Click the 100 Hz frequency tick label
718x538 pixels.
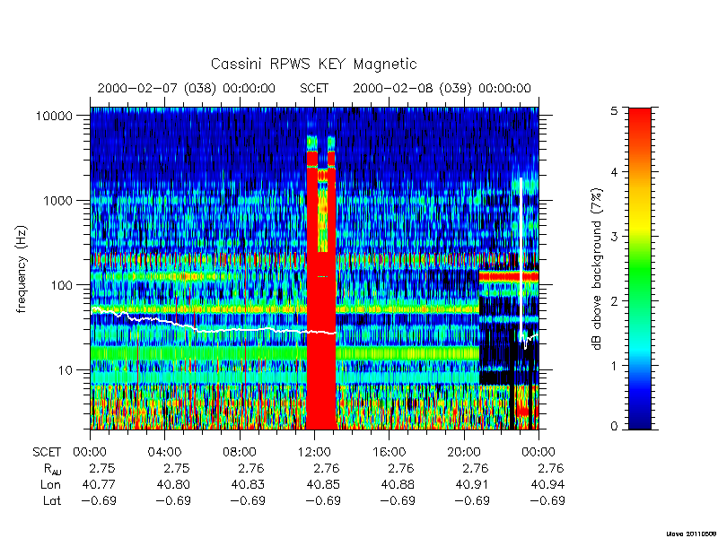(x=61, y=285)
